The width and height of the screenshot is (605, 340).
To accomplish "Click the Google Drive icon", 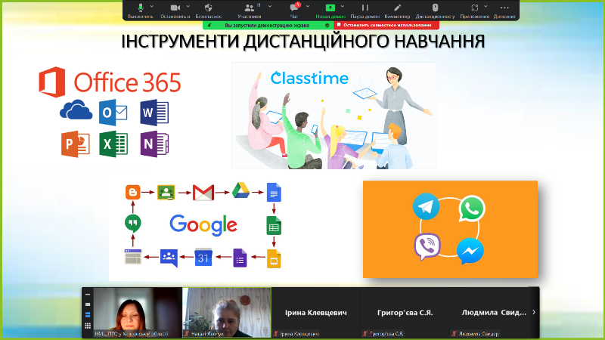I will click(240, 191).
